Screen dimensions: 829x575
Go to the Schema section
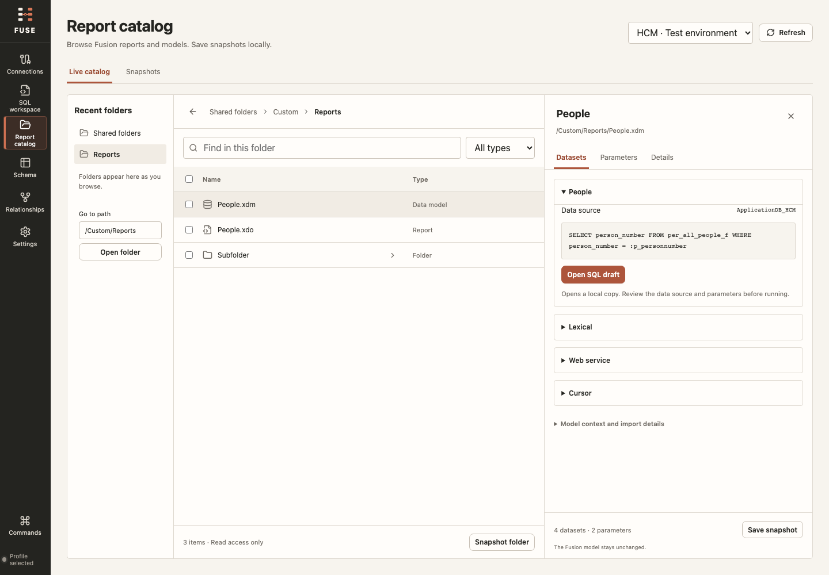[x=25, y=168]
